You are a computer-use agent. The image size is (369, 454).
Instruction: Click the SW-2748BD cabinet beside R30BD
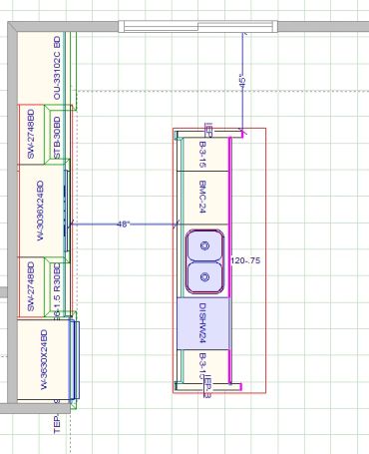(x=31, y=286)
